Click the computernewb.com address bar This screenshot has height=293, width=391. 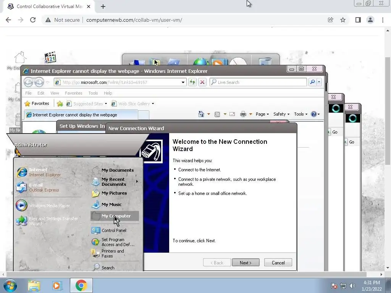pyautogui.click(x=134, y=20)
